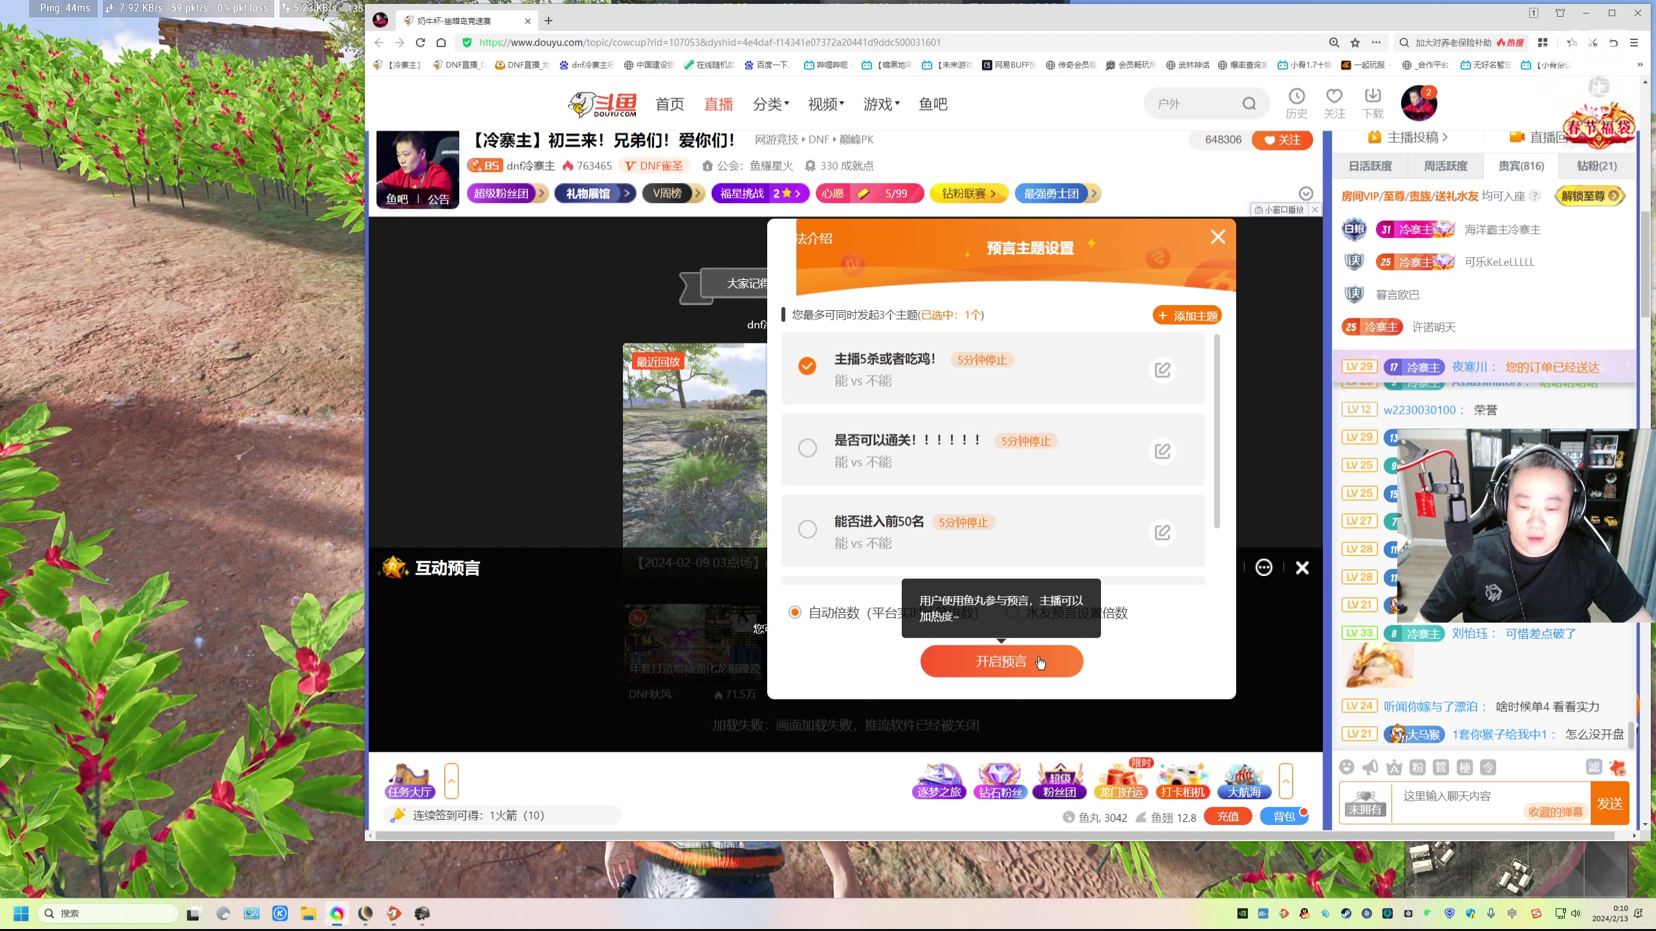Switch to the 贵宾(816) tab
Image resolution: width=1656 pixels, height=931 pixels.
click(1521, 166)
